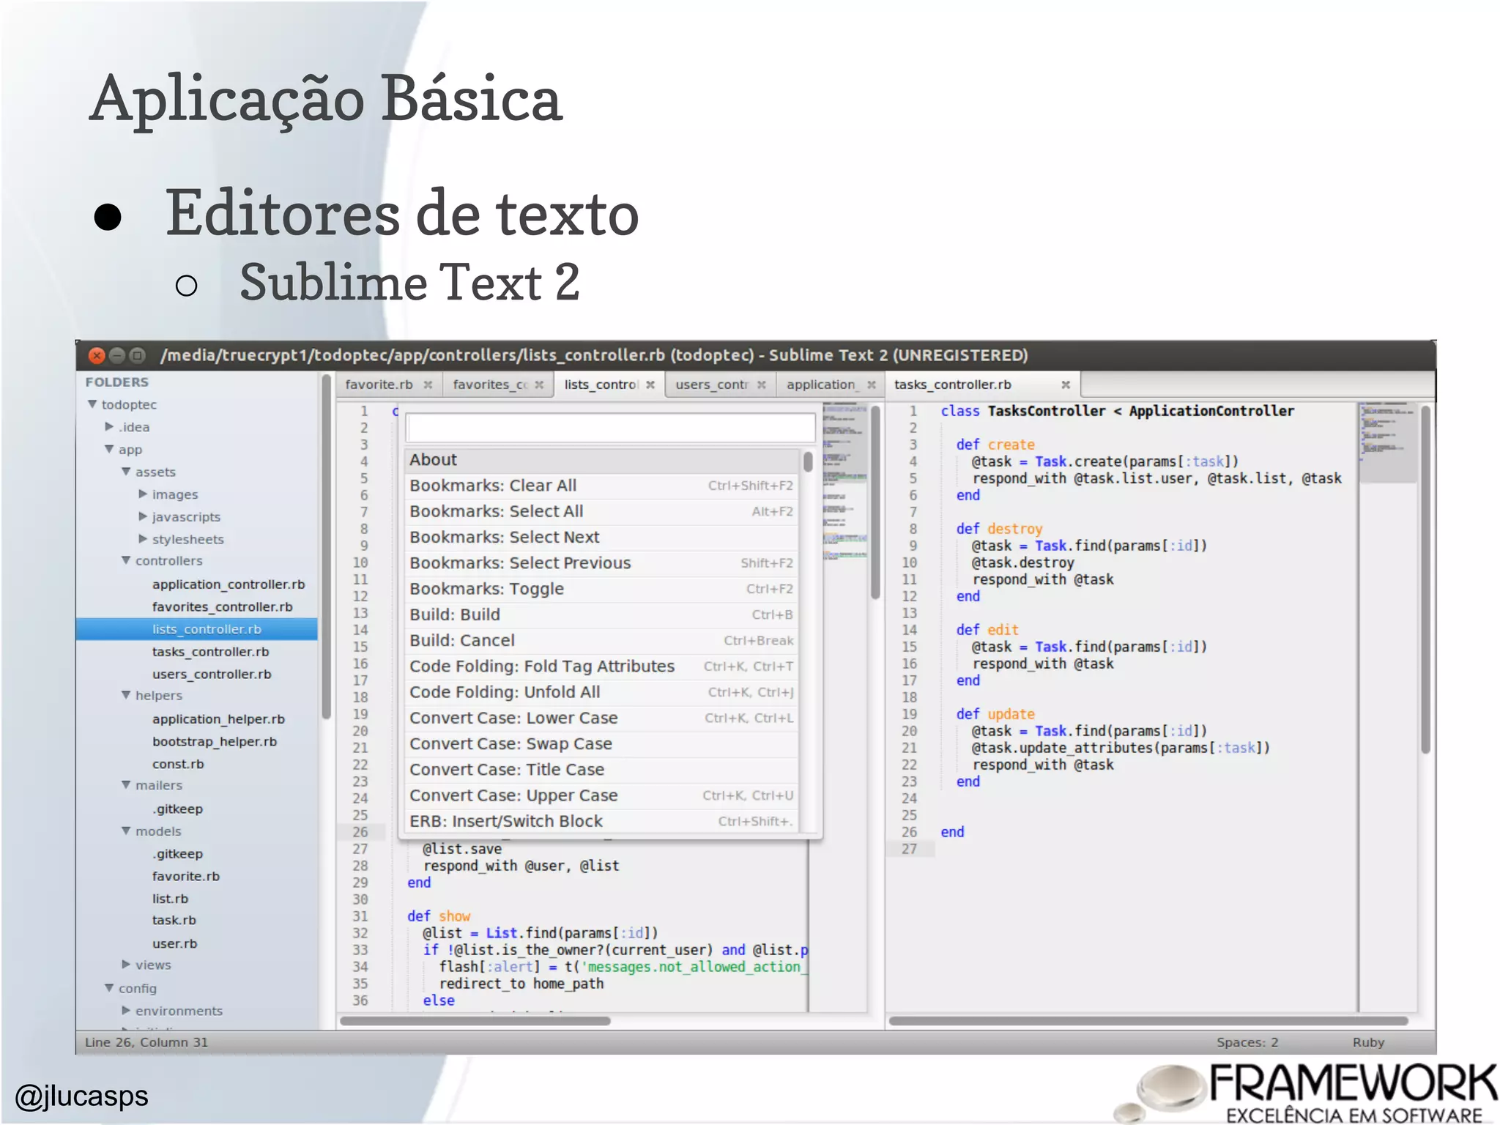
Task: Open favorites_controller.rb in sidebar
Action: tap(222, 607)
